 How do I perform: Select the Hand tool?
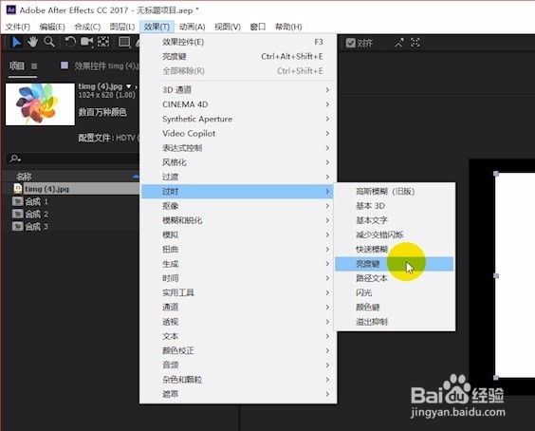33,42
